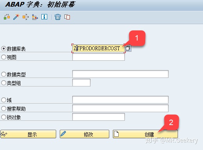Click the 锁对象 input field
203x150 pixels.
tap(98, 117)
